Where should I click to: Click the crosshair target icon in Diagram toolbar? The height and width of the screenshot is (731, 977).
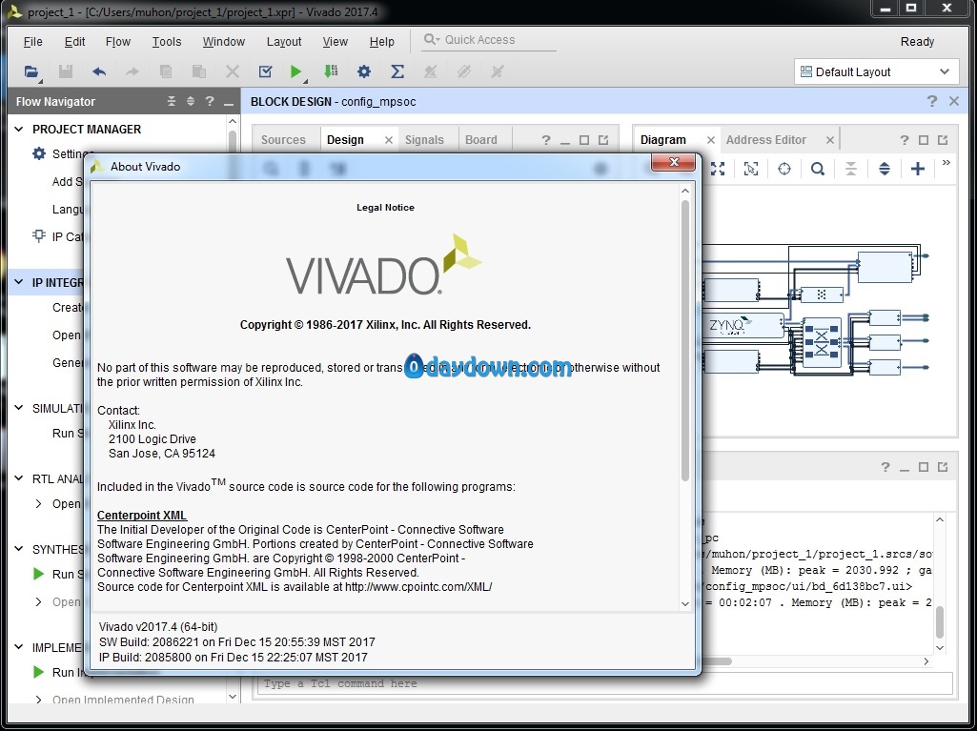pyautogui.click(x=784, y=169)
